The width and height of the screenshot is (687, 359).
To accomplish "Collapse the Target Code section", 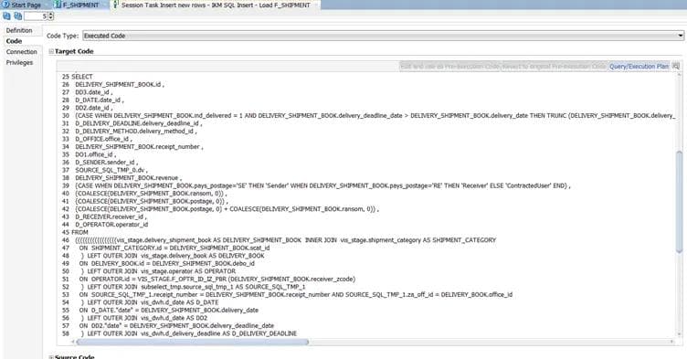I will [51, 51].
